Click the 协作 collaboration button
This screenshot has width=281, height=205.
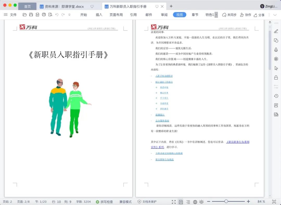click(246, 15)
